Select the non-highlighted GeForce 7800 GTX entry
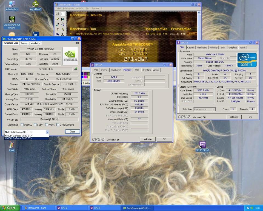The width and height of the screenshot is (263, 211). pos(27,136)
